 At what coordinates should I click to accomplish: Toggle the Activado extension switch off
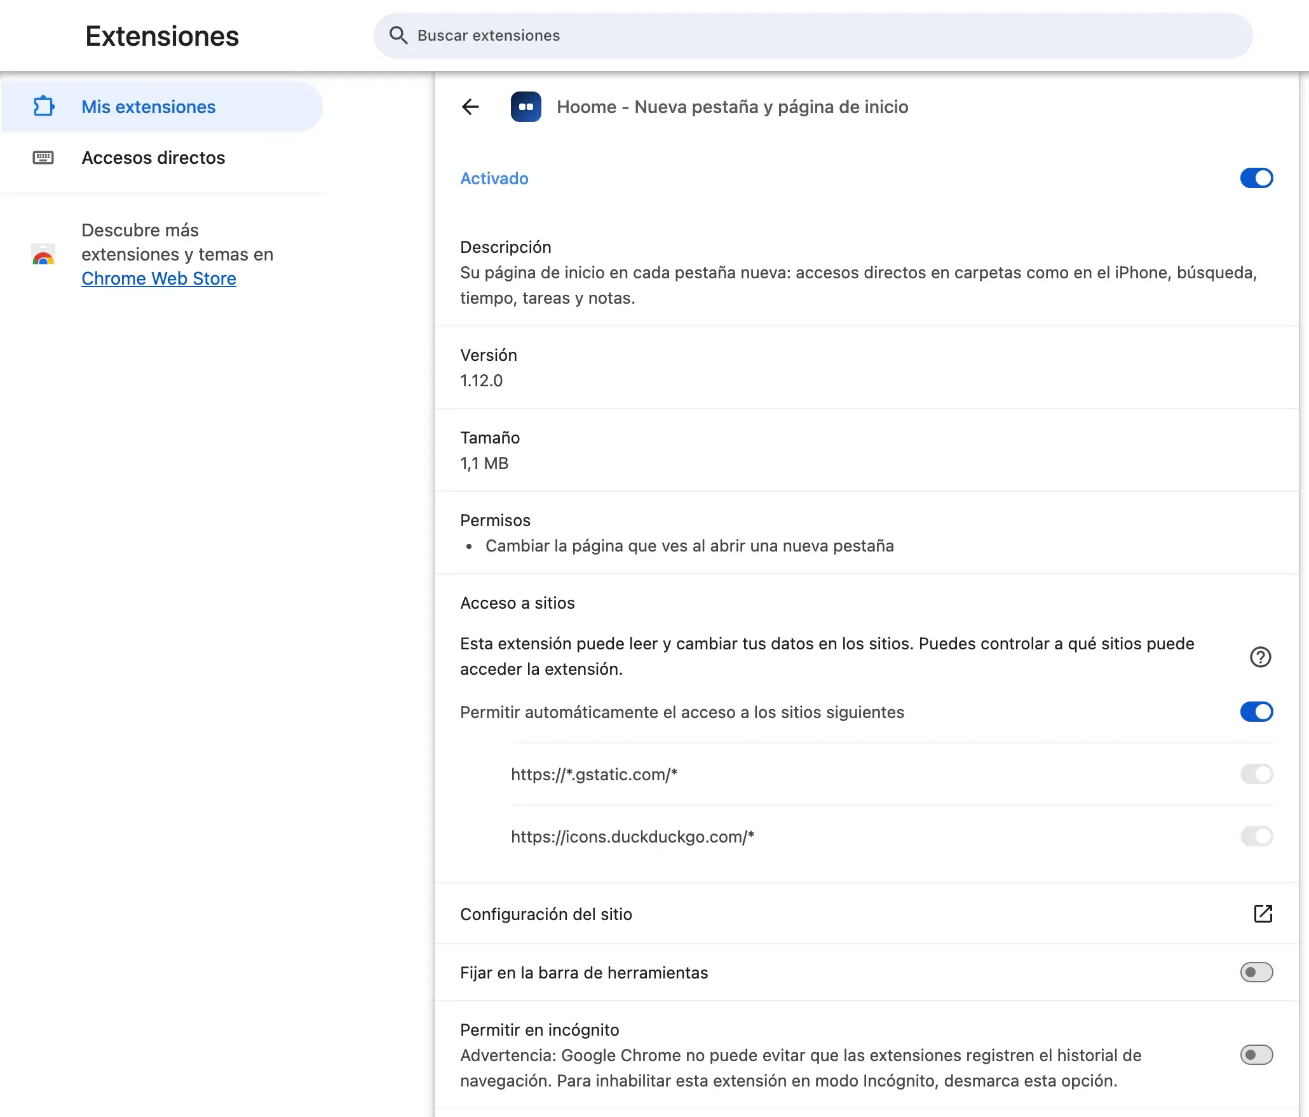1257,178
